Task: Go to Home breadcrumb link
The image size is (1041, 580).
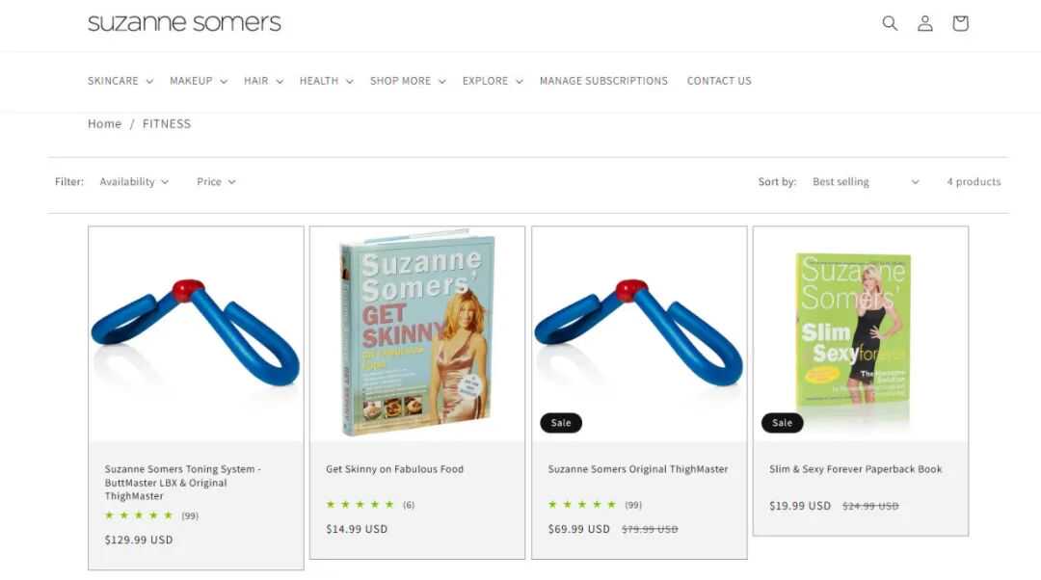Action: 105,124
